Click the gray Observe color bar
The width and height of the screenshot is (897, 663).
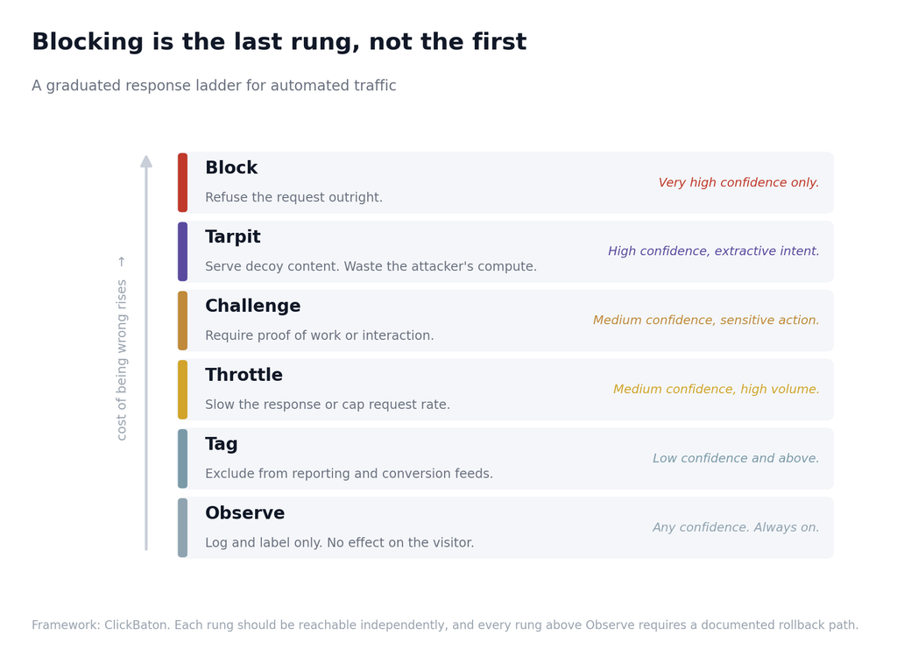pos(182,527)
